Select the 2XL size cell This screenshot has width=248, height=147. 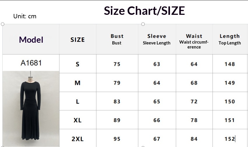(x=77, y=139)
